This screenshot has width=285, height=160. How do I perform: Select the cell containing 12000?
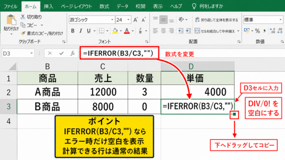click(x=103, y=92)
